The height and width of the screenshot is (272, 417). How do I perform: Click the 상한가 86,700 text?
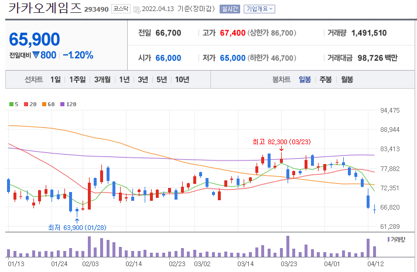coord(272,33)
